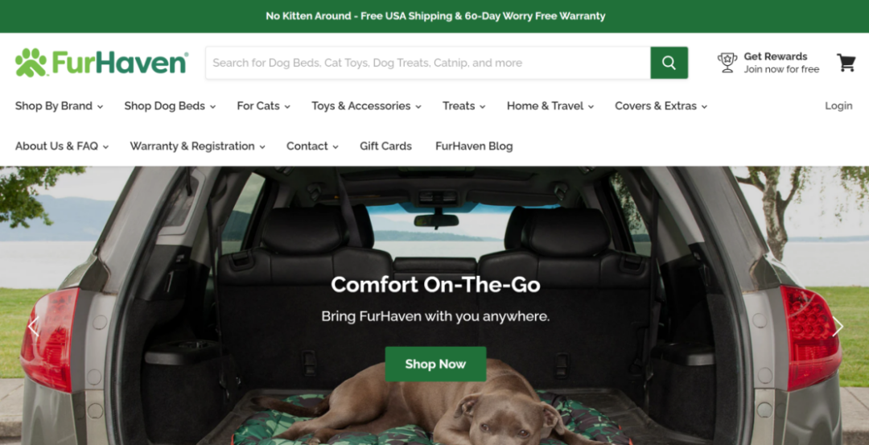Image resolution: width=869 pixels, height=445 pixels.
Task: Click the Get Rewards join link
Action: 781,63
